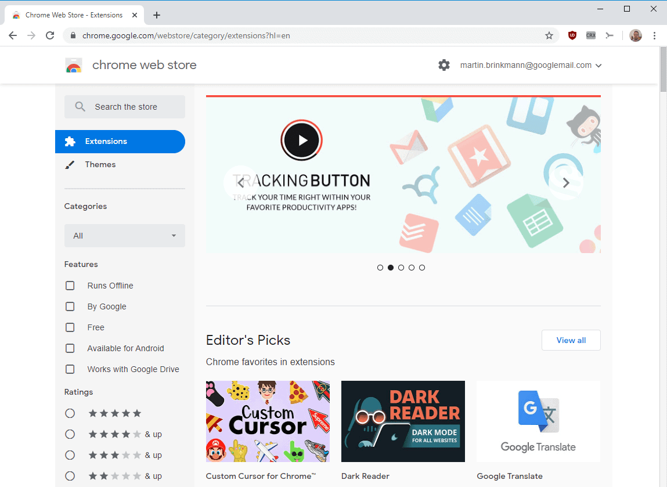
Task: Select the third carousel navigation dot
Action: pyautogui.click(x=401, y=268)
